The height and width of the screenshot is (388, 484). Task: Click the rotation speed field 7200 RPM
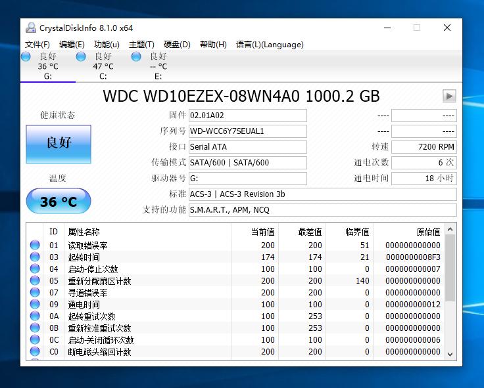click(x=423, y=147)
